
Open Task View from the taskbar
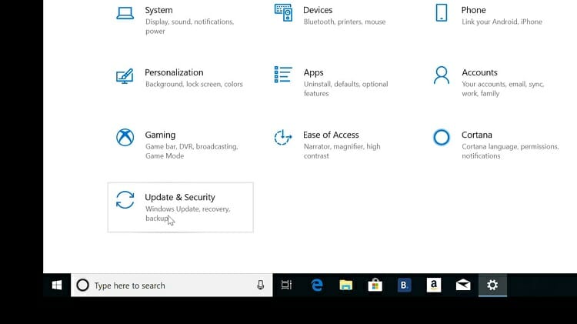point(287,285)
